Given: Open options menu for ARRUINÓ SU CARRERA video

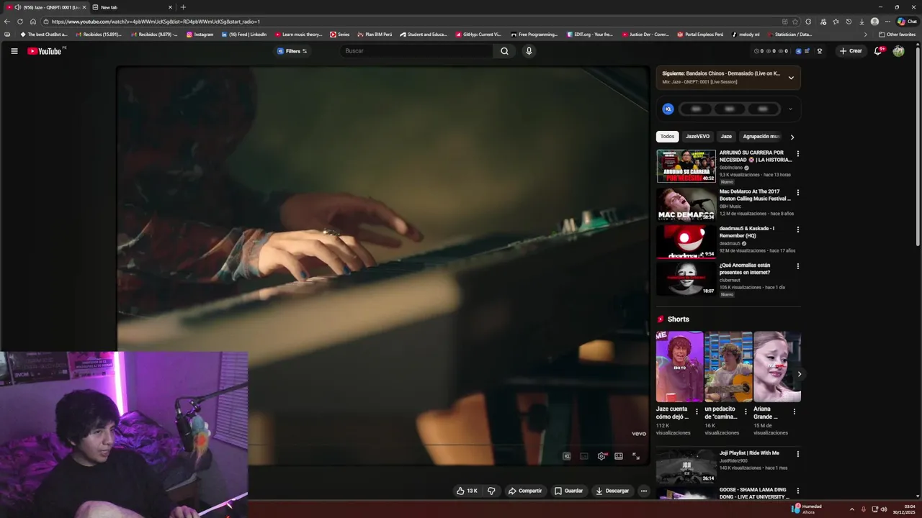Looking at the screenshot, I should (x=797, y=154).
